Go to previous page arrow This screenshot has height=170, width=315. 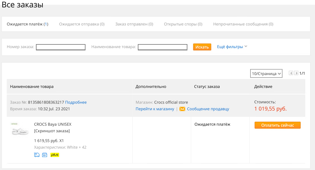coord(291,73)
